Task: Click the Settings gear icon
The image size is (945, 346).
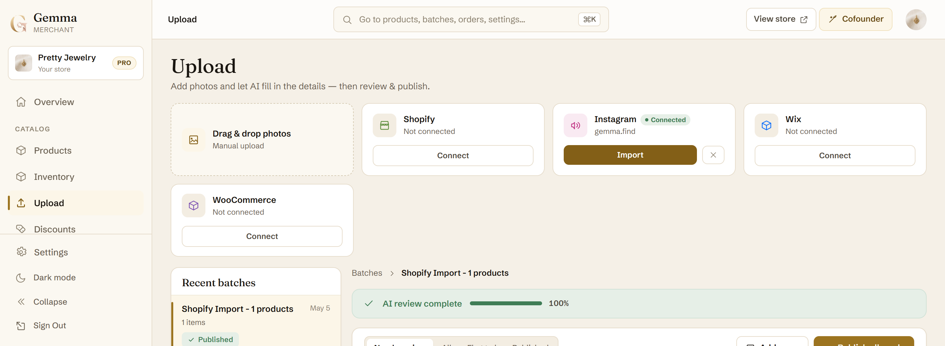Action: (21, 252)
